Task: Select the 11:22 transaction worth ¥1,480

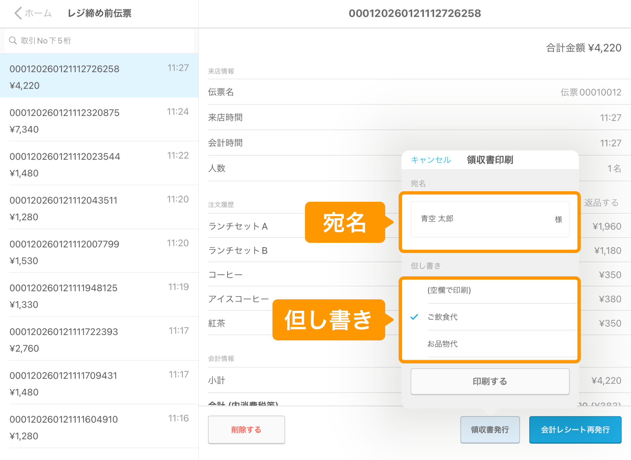Action: 99,164
